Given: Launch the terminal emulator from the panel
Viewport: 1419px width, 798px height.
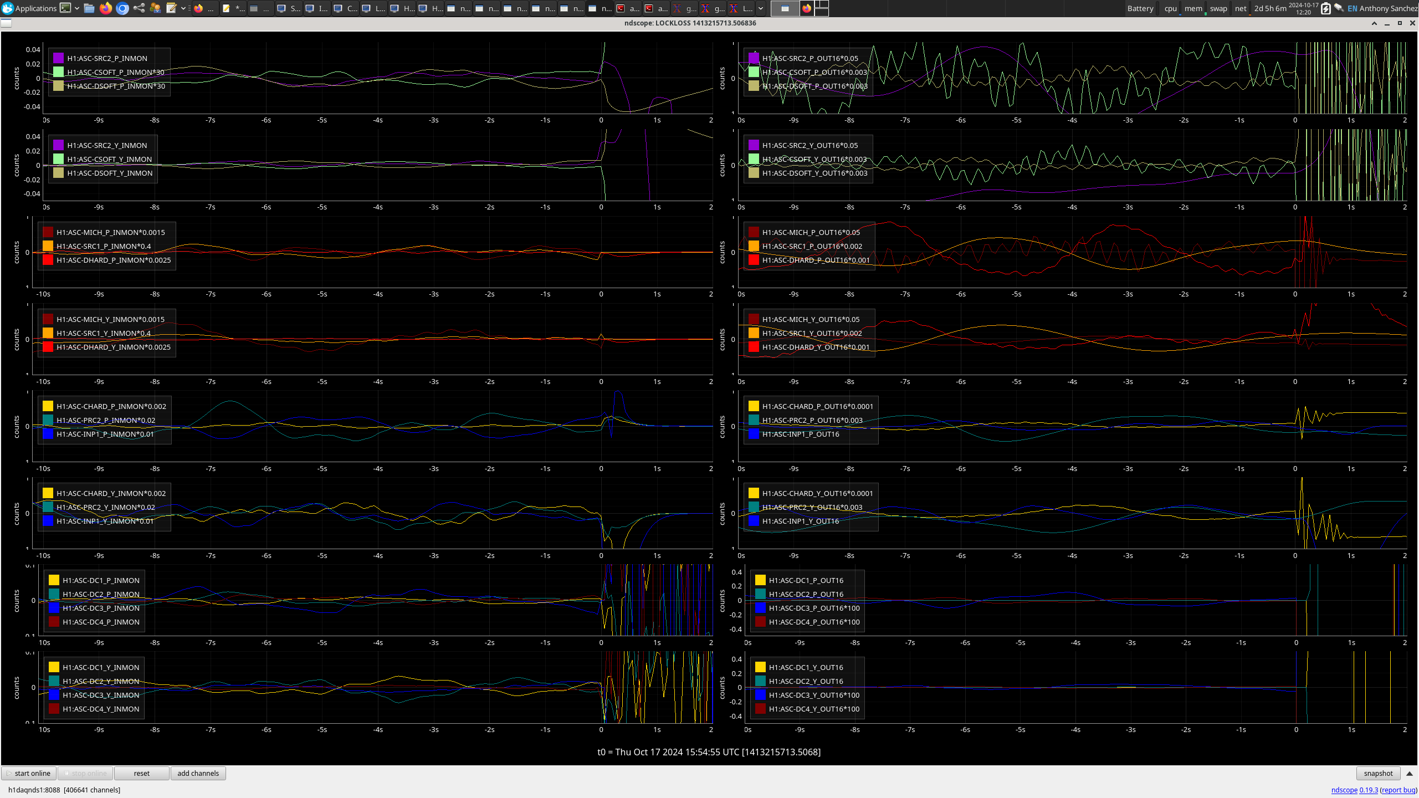Looking at the screenshot, I should [x=65, y=8].
